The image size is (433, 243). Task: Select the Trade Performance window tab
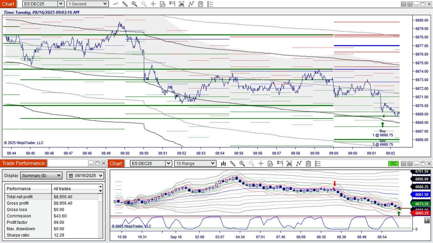(23, 163)
